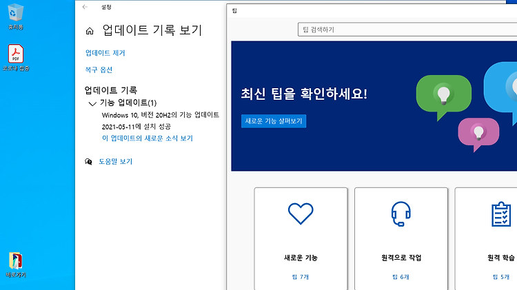517x290 pixels.
Task: Open the 팁 6개 link
Action: pos(401,277)
